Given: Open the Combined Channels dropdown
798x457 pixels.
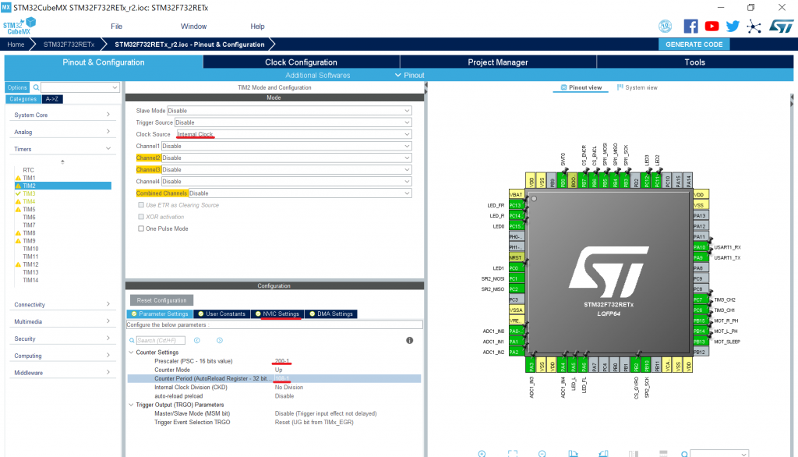Looking at the screenshot, I should click(x=300, y=193).
